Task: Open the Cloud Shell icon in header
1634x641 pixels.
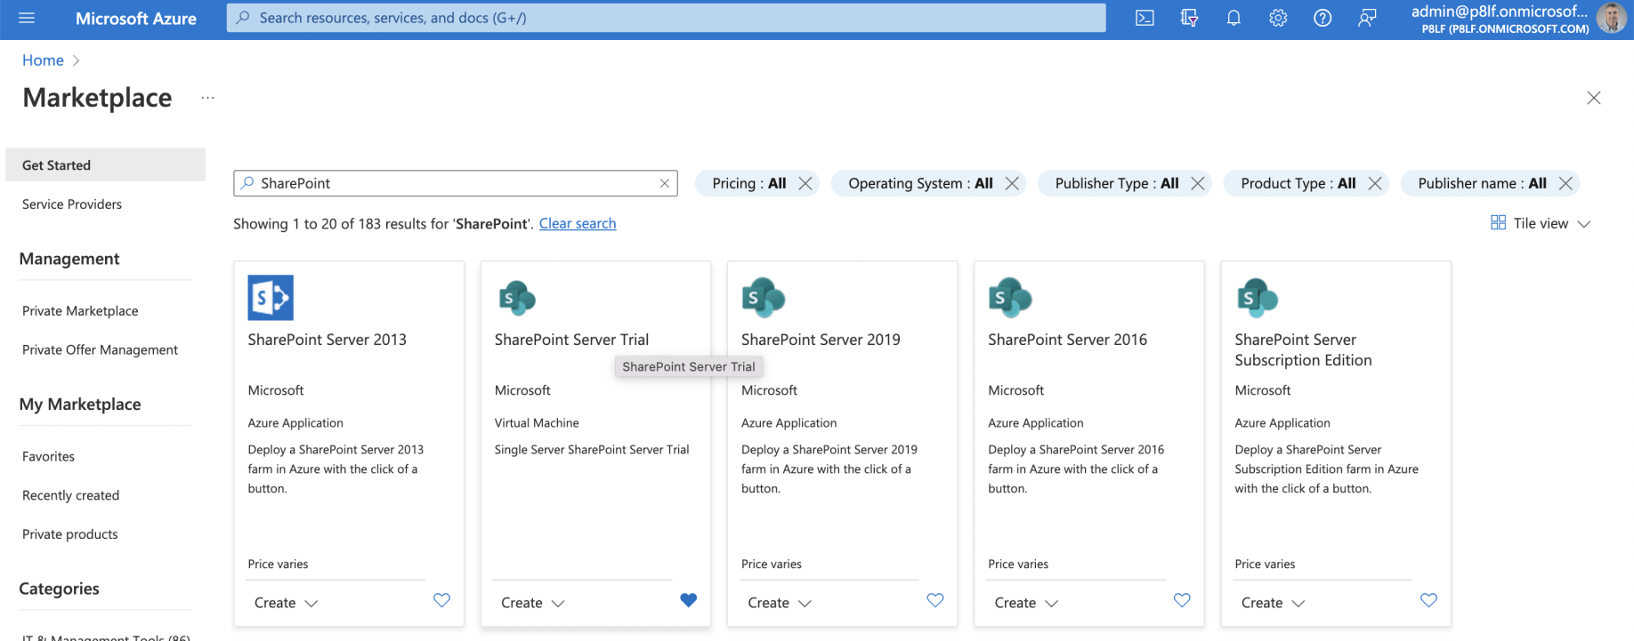Action: 1145,18
